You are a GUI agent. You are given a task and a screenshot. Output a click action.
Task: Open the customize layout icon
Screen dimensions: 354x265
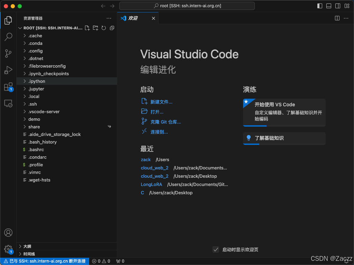coord(347,6)
